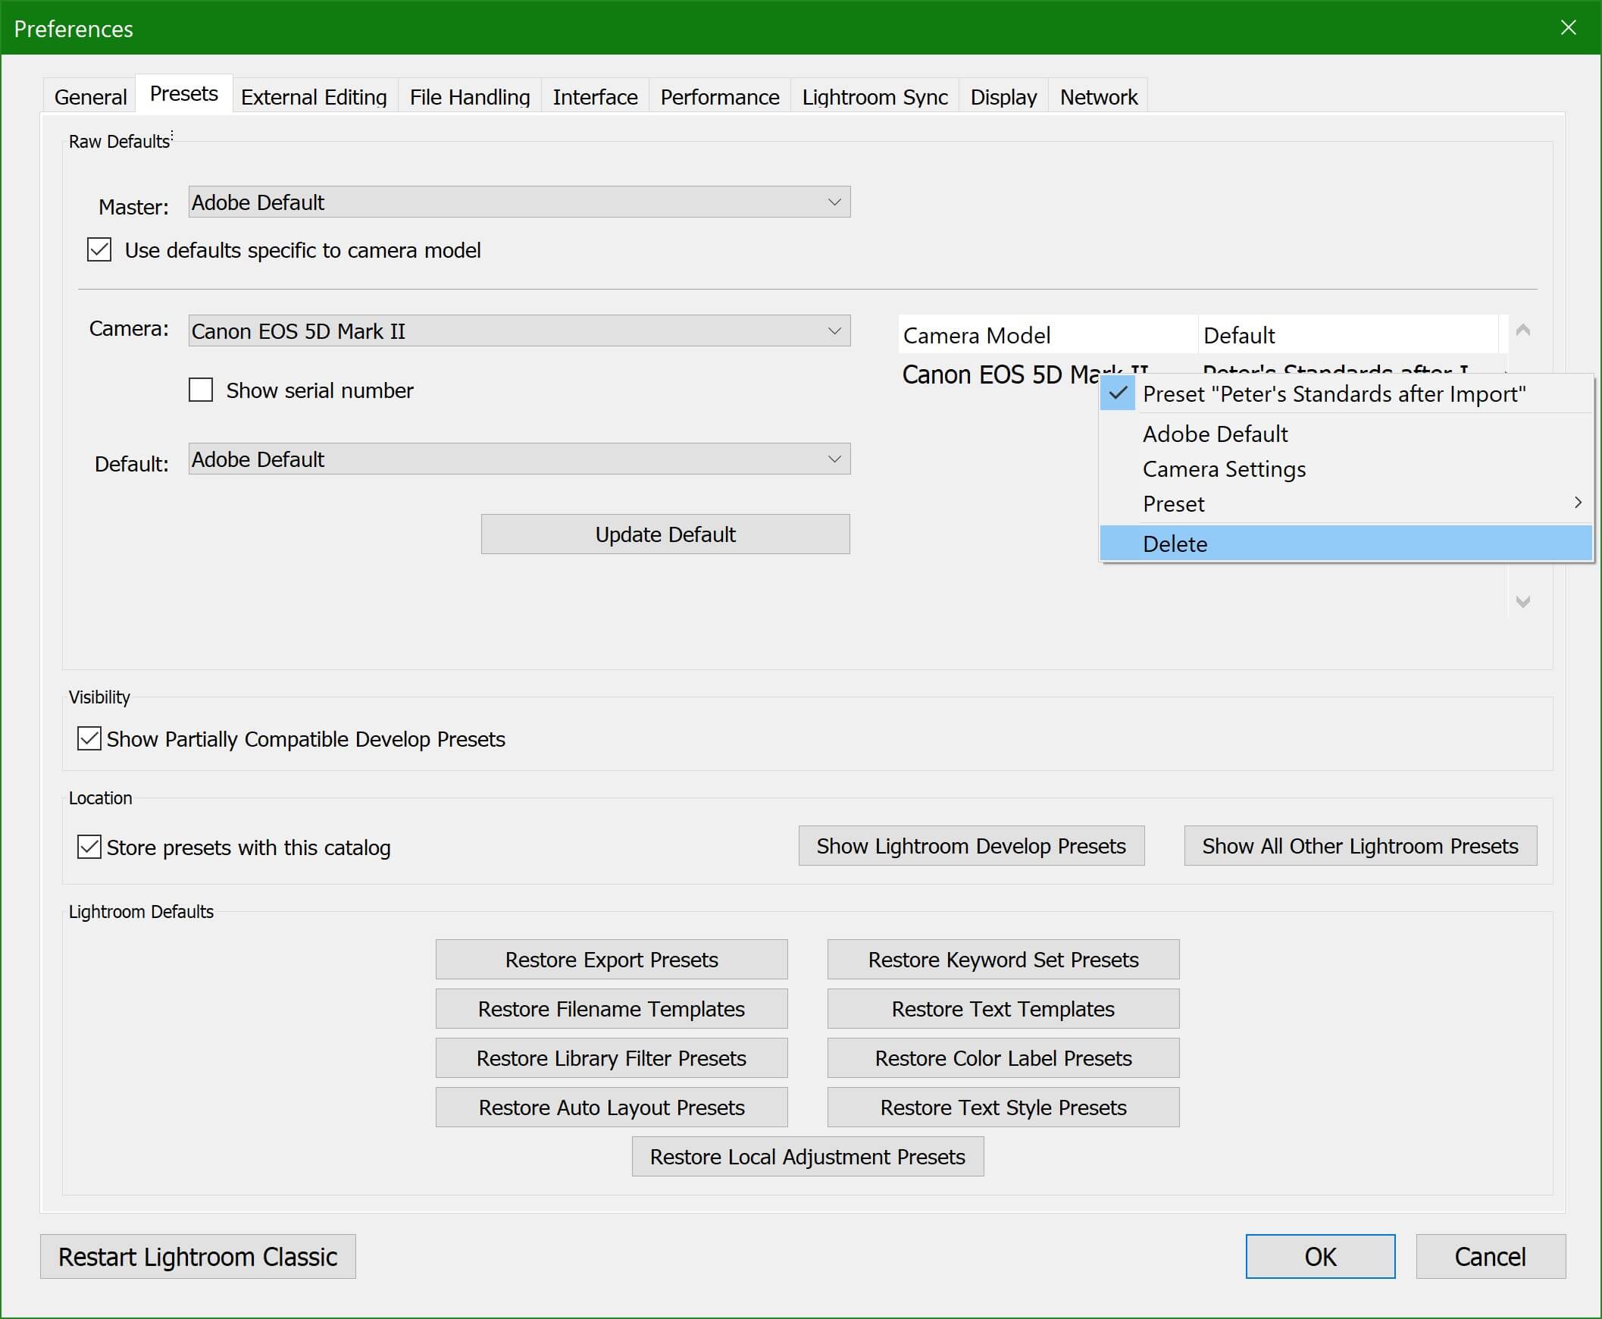Click Show Lightroom Develop Presets
The width and height of the screenshot is (1602, 1319).
[971, 846]
